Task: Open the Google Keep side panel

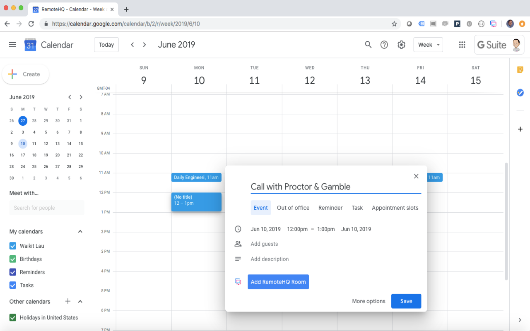Action: pos(520,70)
